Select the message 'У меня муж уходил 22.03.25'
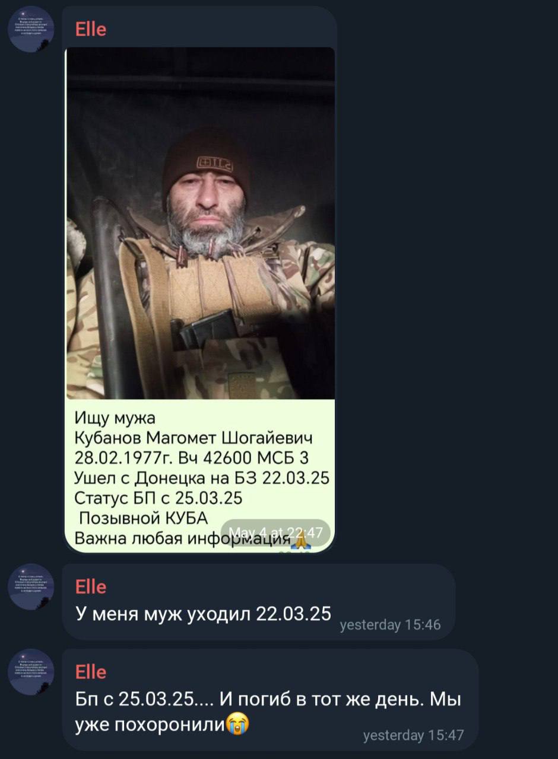 pyautogui.click(x=203, y=613)
